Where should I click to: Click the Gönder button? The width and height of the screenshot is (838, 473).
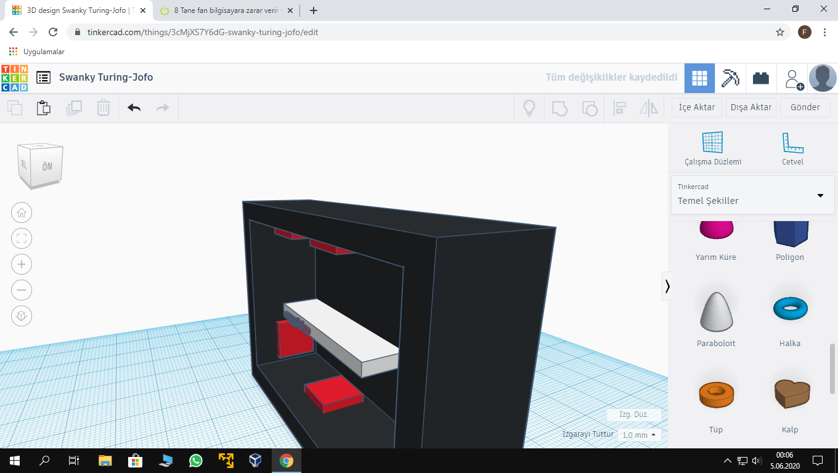coord(805,108)
